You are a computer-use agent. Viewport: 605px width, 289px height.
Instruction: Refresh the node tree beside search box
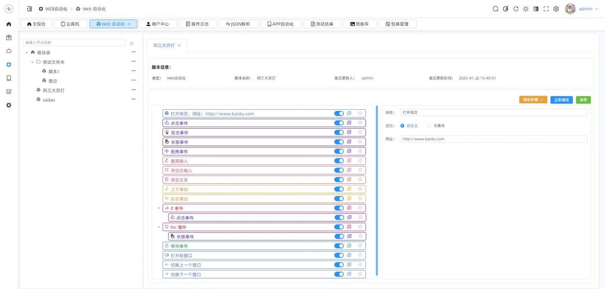pyautogui.click(x=132, y=43)
